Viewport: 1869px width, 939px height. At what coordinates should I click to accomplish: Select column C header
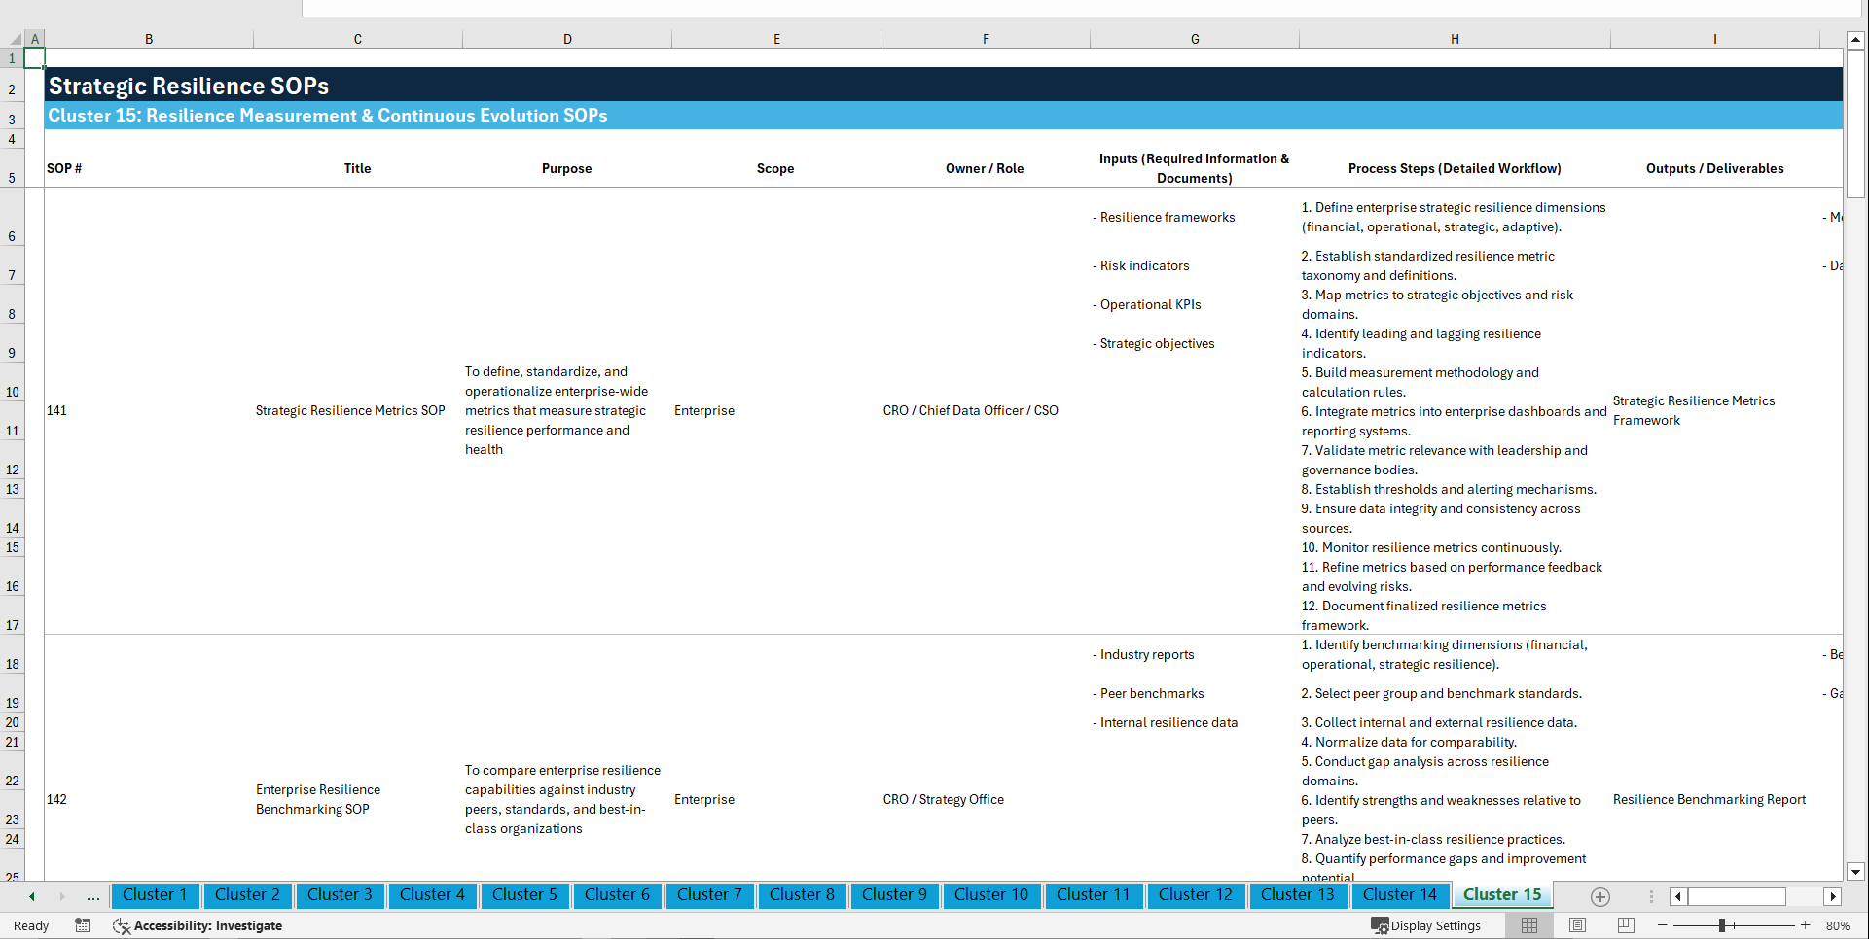358,39
